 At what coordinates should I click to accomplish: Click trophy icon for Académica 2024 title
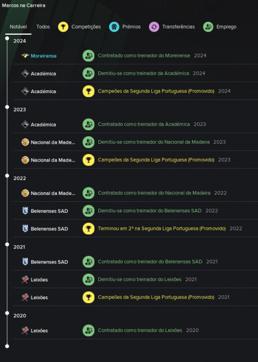pos(89,91)
